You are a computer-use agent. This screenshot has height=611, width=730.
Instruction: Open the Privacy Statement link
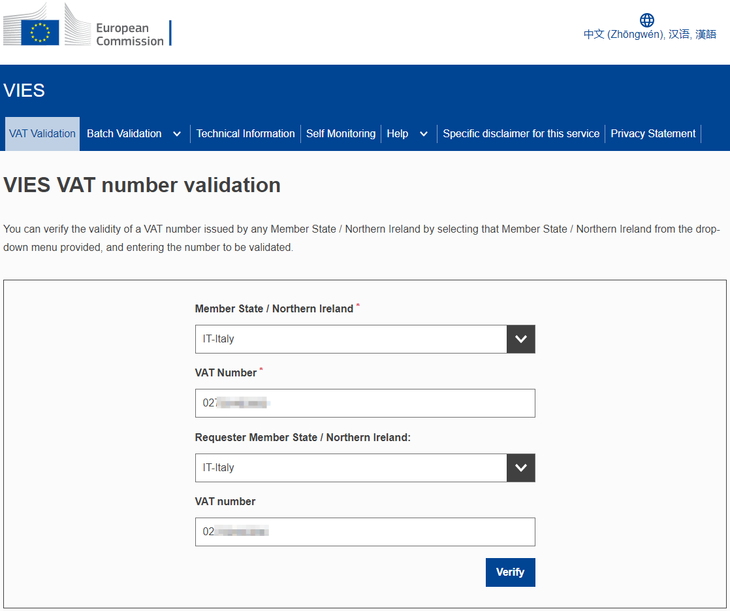coord(653,134)
